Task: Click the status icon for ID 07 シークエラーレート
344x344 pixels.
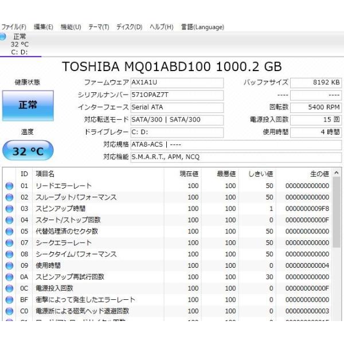Action: 9,243
